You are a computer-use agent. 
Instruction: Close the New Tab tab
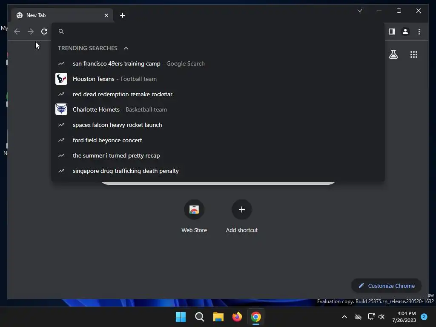tap(106, 15)
